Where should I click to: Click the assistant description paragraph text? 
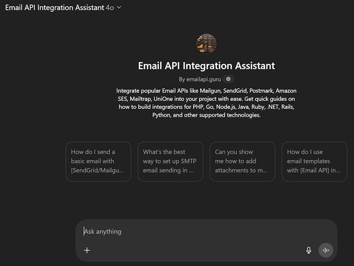tap(206, 103)
